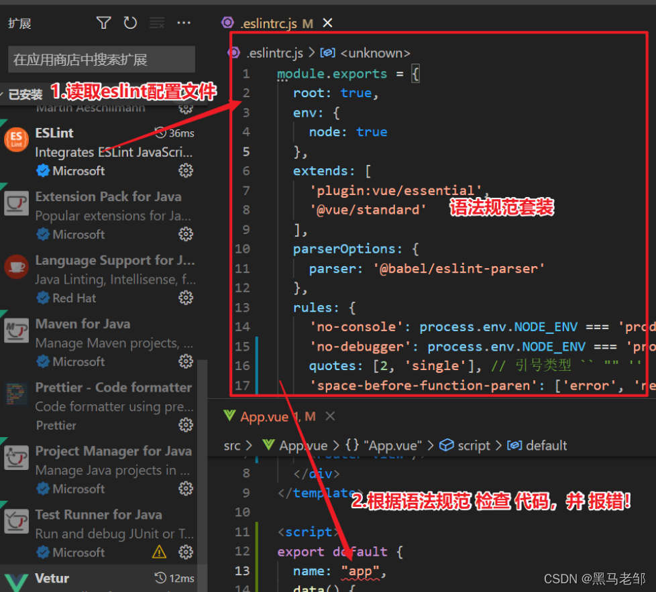Open Extension Pack for Java manage gear

(x=186, y=234)
